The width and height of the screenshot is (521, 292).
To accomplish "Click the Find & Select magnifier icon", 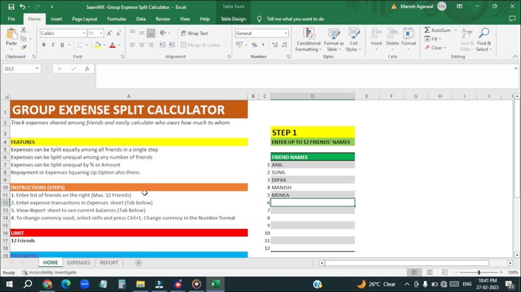I will point(484,33).
